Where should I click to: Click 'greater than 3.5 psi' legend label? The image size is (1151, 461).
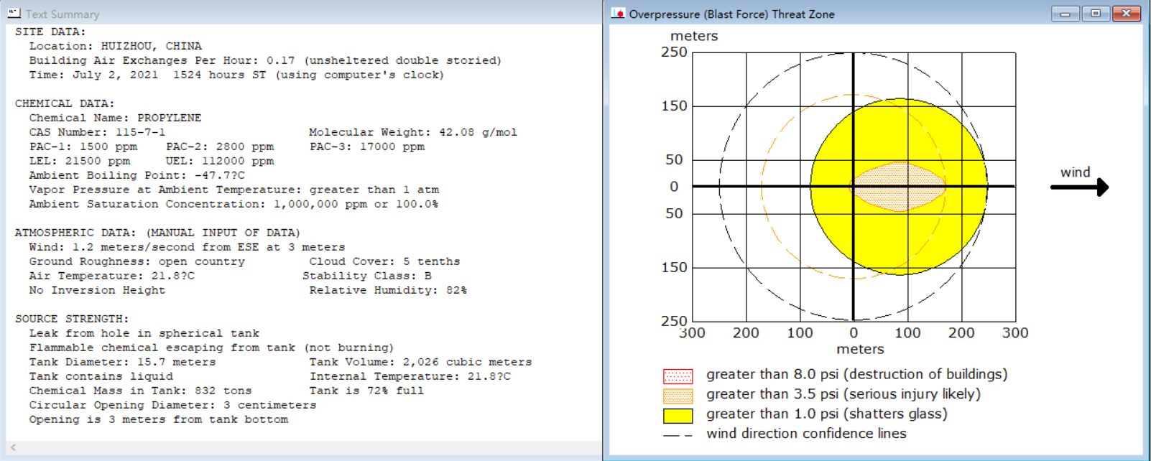point(843,394)
